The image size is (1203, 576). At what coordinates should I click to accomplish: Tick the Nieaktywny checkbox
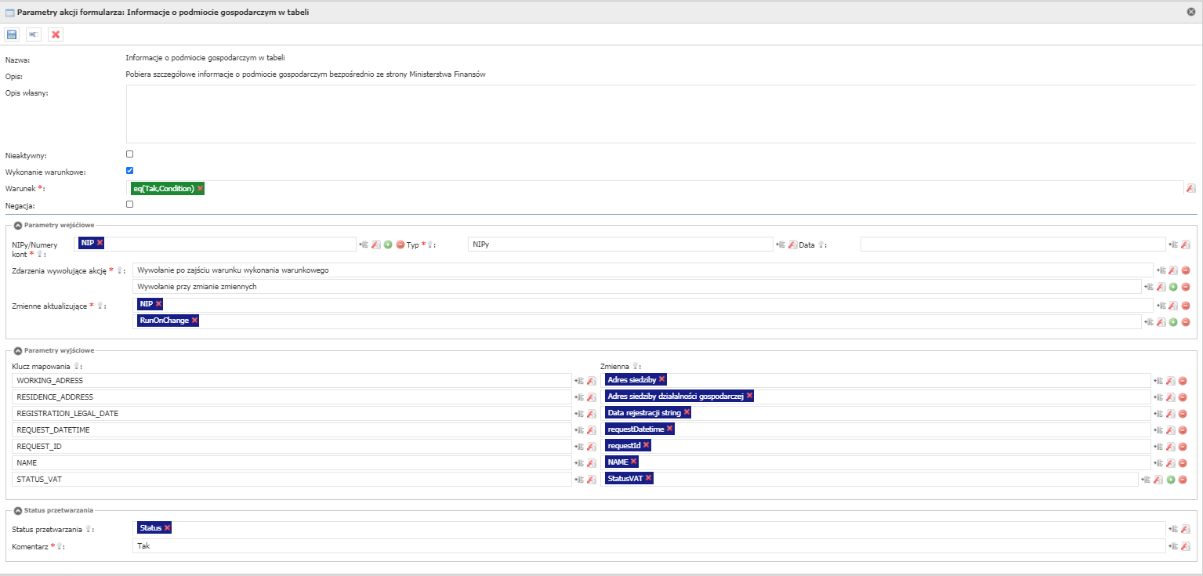tap(130, 154)
